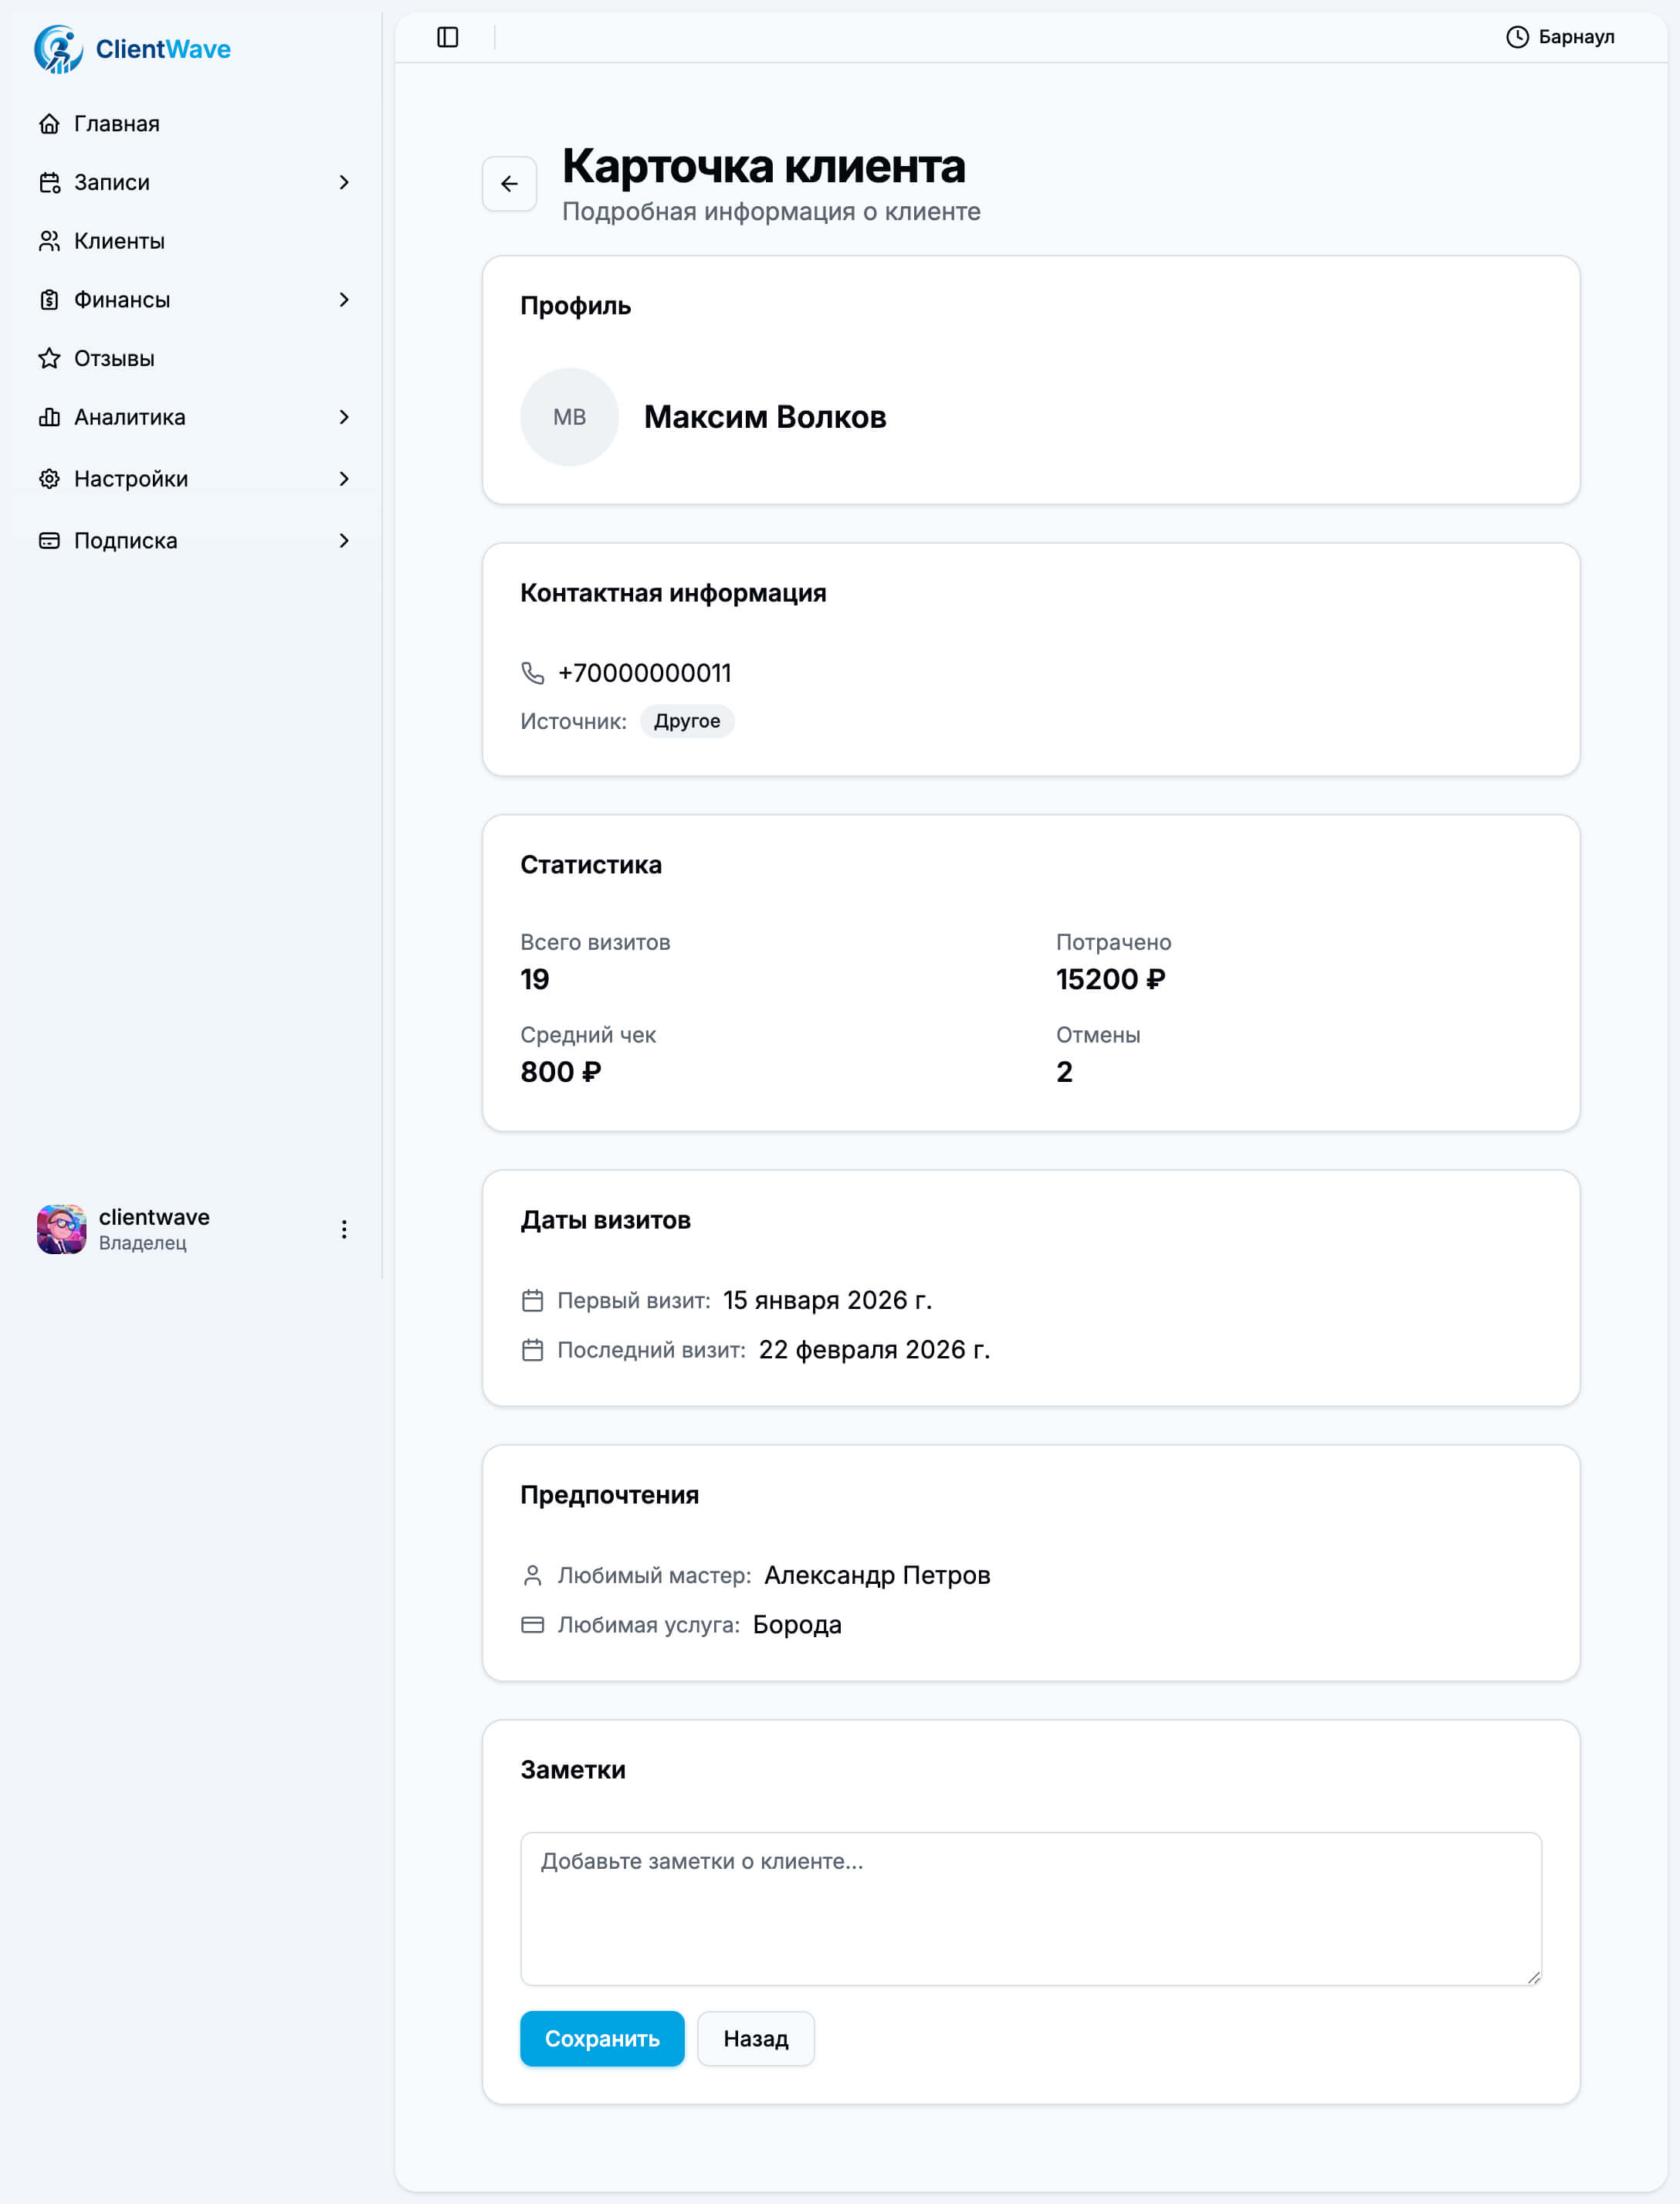
Task: Expand the Подписка submenu chevron
Action: point(344,541)
